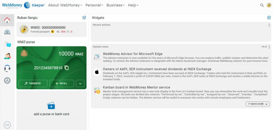Screen dimensions: 273x130
Task: Open Ruban Sergiu panel settings sliders icon
Action: click(x=84, y=18)
